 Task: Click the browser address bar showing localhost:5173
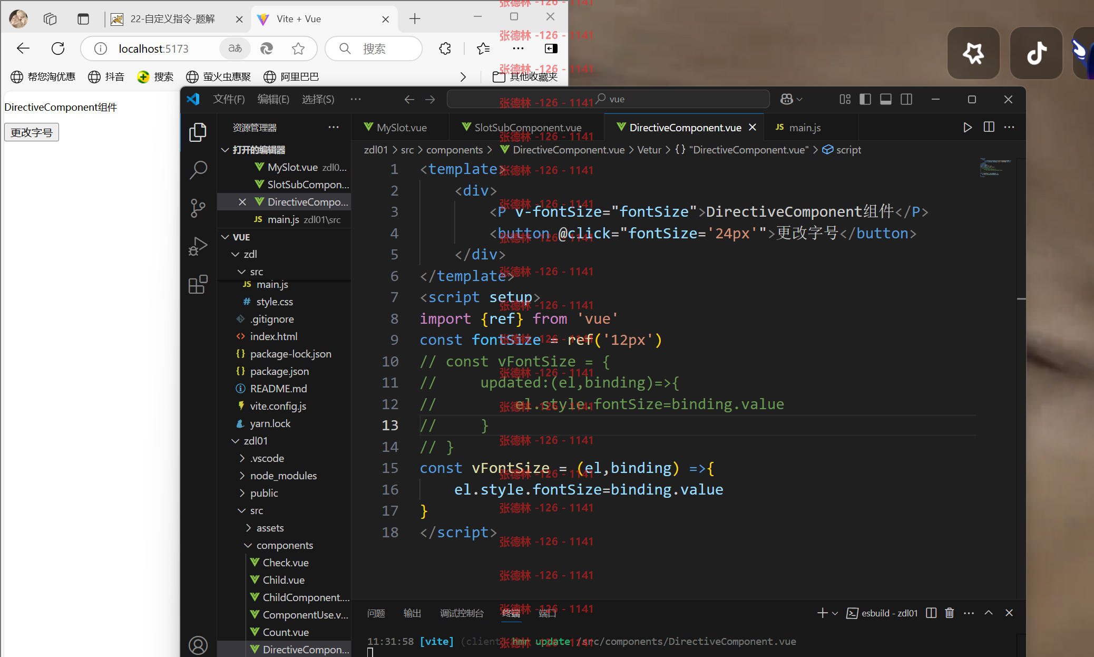click(x=199, y=49)
